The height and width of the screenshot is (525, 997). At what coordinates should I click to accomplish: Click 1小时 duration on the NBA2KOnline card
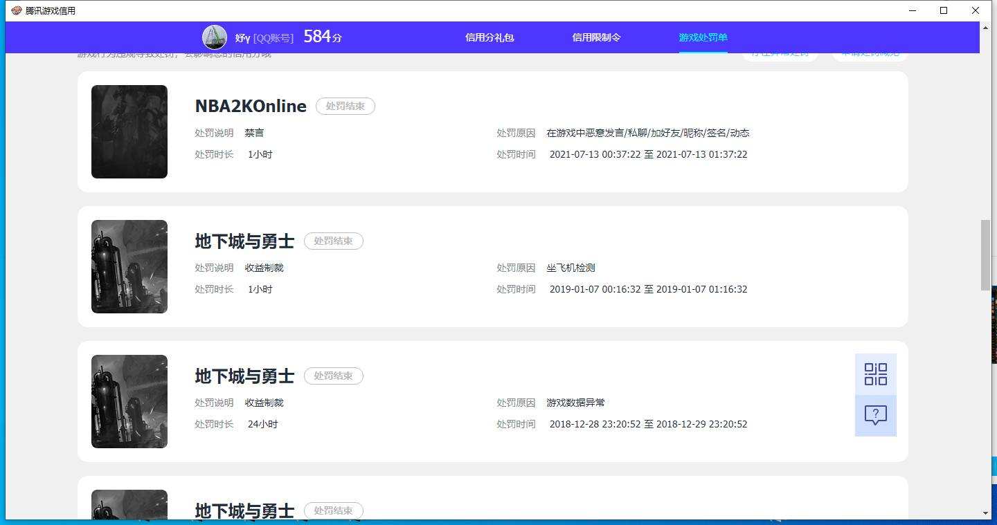pos(260,154)
